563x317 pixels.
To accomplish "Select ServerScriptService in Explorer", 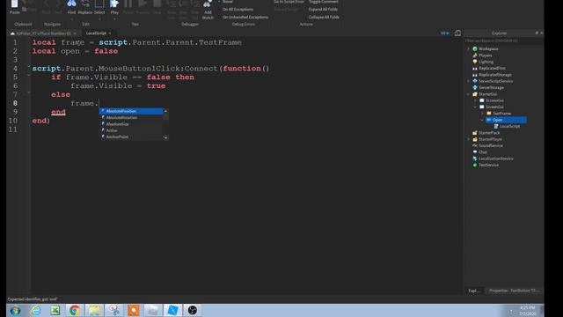I will pos(495,81).
